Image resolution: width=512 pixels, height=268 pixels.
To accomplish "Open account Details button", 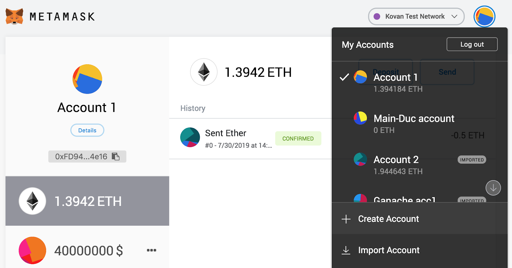I will [x=87, y=130].
